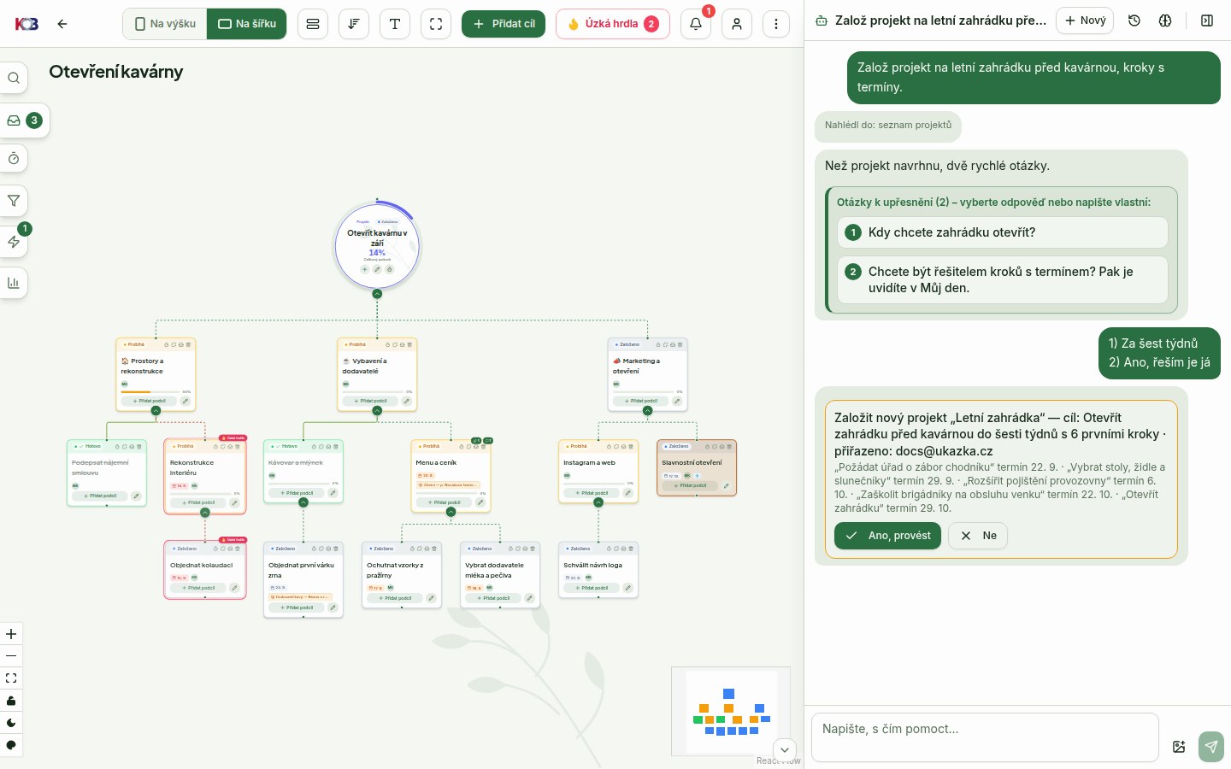
Task: Click the canvas minimap thumbnail
Action: [x=731, y=711]
